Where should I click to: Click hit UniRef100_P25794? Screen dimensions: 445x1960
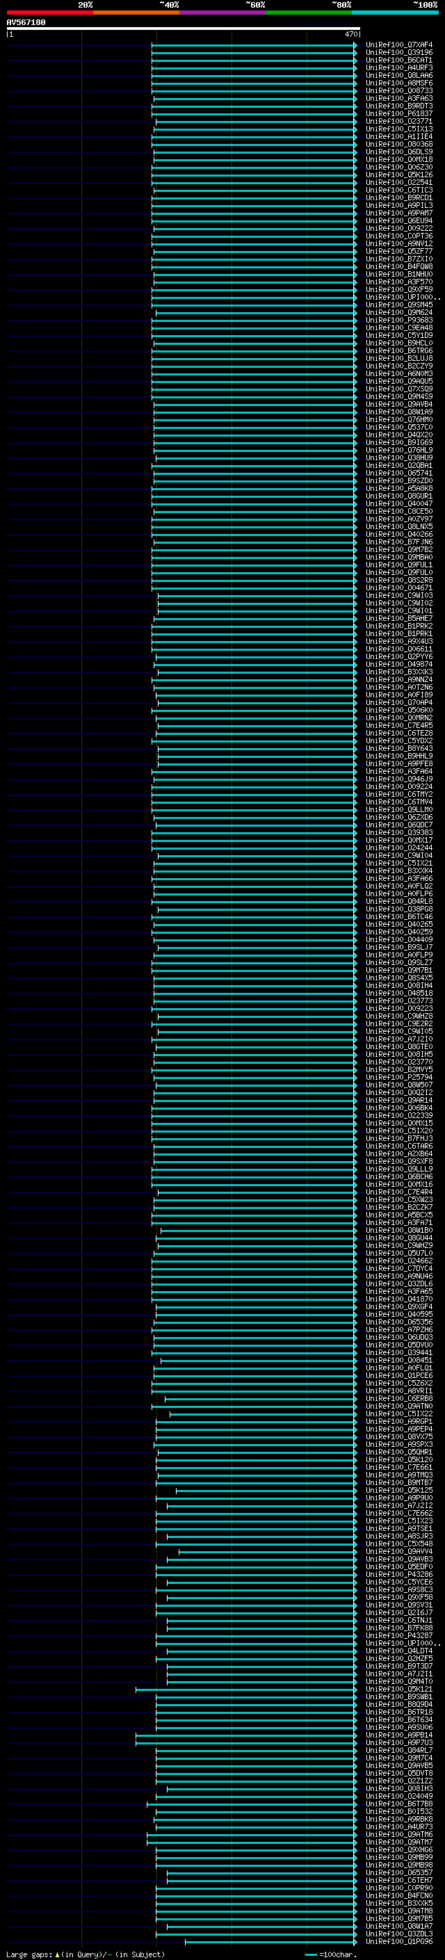399,1078
